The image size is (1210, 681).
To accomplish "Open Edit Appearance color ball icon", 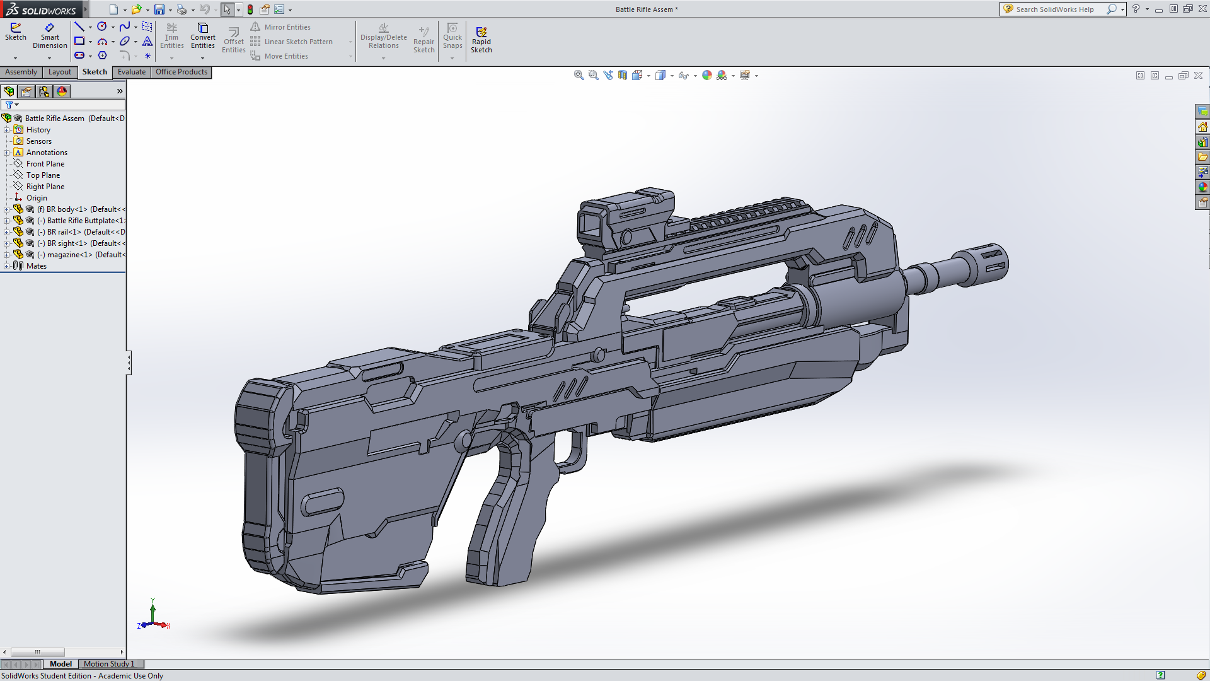I will (707, 75).
